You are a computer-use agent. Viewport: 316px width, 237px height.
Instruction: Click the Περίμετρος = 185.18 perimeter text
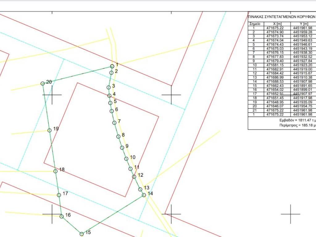[x=297, y=126]
